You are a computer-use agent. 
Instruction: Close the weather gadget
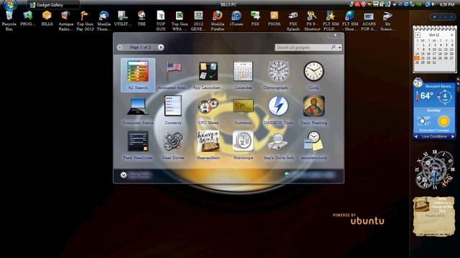[458, 80]
